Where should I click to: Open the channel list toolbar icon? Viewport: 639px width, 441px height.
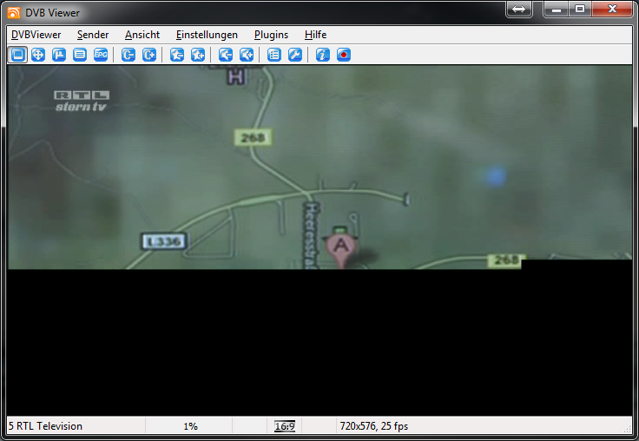pyautogui.click(x=274, y=55)
